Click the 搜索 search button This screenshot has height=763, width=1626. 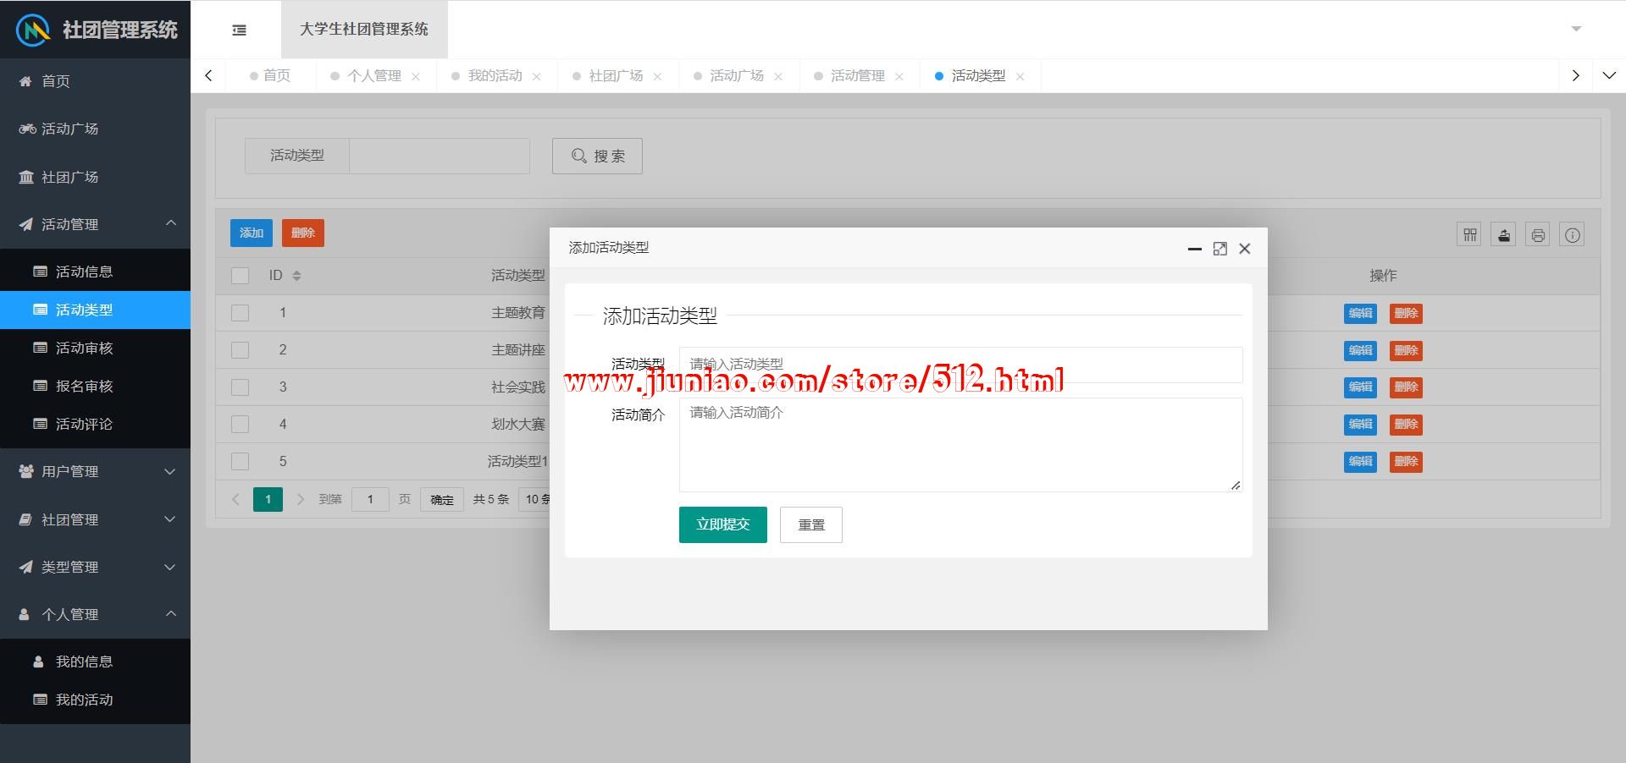pyautogui.click(x=597, y=156)
